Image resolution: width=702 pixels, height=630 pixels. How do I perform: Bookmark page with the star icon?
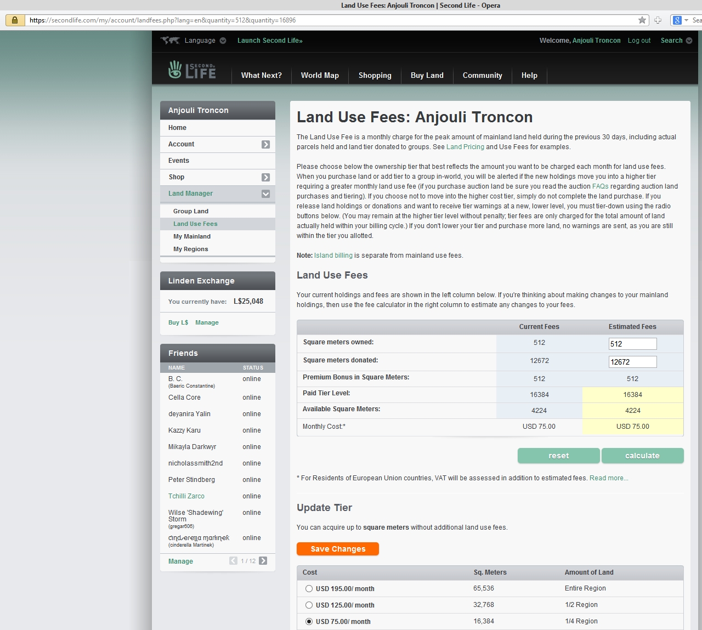(x=642, y=20)
